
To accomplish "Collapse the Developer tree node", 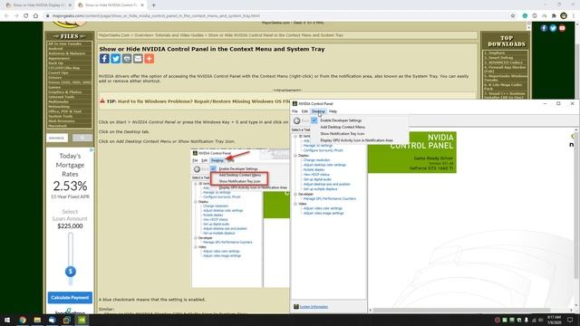I will pyautogui.click(x=295, y=194).
